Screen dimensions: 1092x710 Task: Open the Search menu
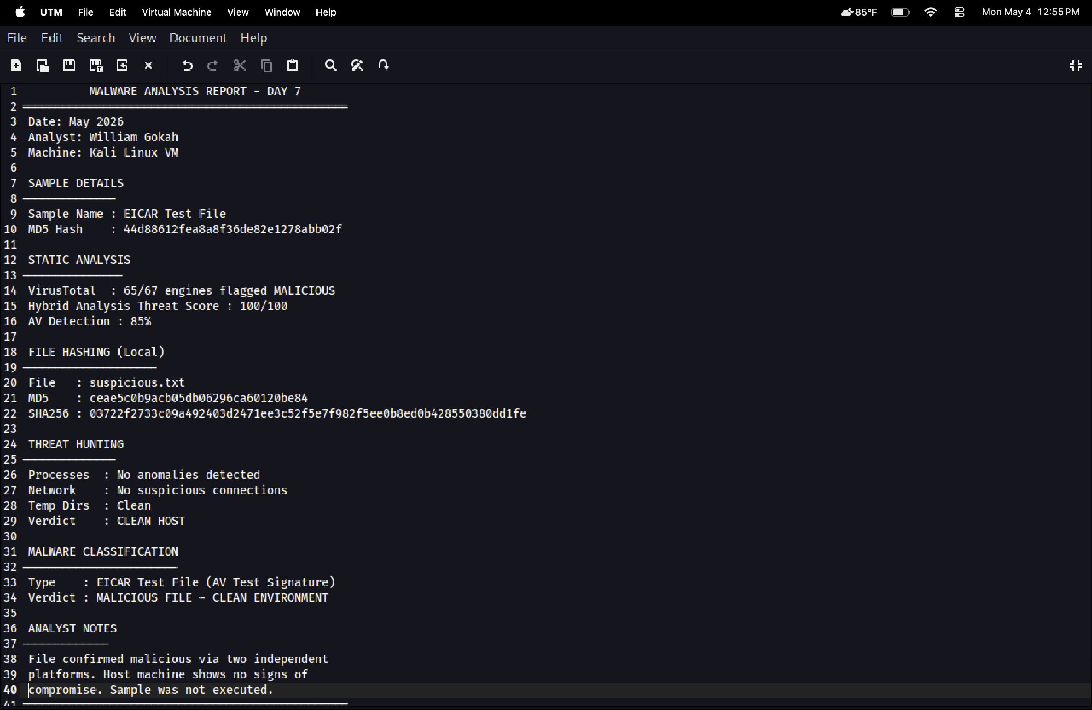(96, 38)
